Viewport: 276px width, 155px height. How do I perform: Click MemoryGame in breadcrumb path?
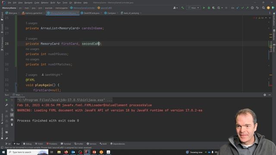pos(9,8)
